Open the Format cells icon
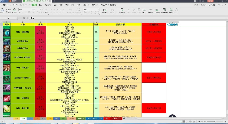 pos(144,10)
